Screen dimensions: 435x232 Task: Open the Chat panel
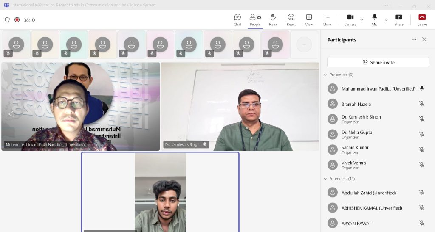coord(237,19)
